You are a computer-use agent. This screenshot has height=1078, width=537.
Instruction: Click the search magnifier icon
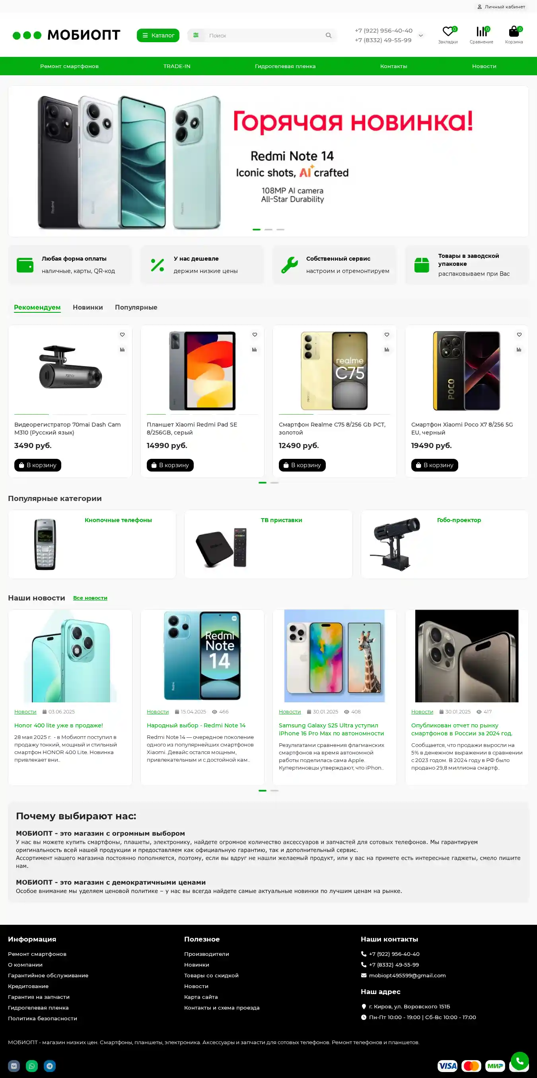328,35
